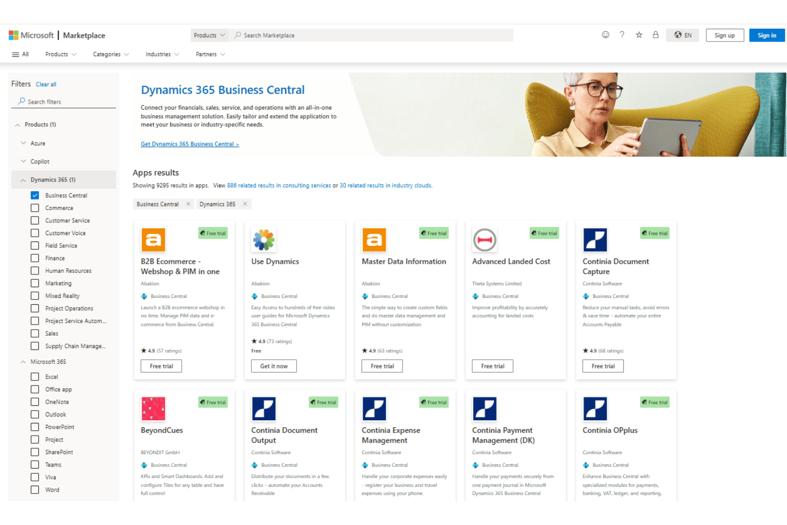This screenshot has width=787, height=525.
Task: Open the Partners navigation dropdown
Action: pyautogui.click(x=211, y=54)
